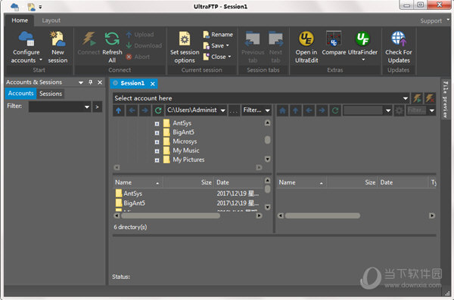
Task: Expand the Microsys tree node
Action: [157, 142]
